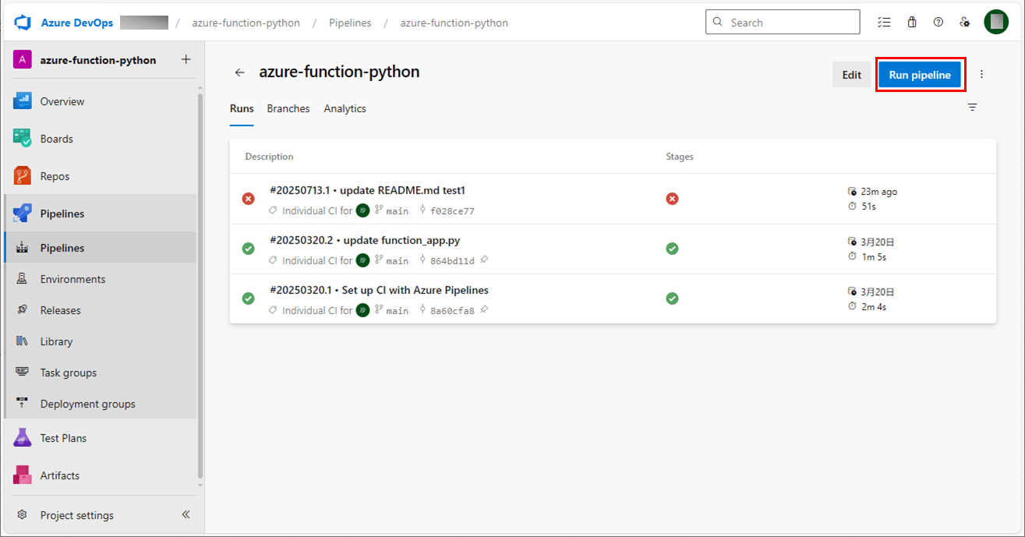This screenshot has width=1025, height=537.
Task: Go back using the left arrow icon
Action: pos(240,72)
